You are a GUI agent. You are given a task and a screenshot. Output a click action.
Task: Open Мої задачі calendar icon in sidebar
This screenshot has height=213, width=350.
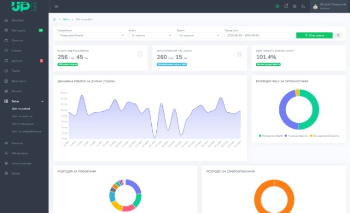tap(6, 30)
